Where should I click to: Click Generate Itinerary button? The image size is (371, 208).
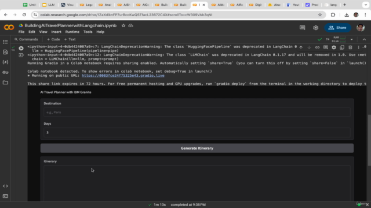coord(197,148)
